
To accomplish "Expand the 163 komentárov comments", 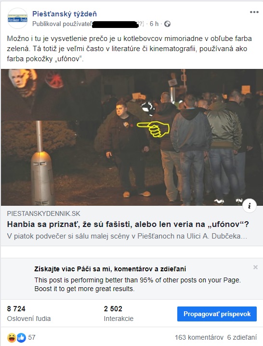I will 199,337.
